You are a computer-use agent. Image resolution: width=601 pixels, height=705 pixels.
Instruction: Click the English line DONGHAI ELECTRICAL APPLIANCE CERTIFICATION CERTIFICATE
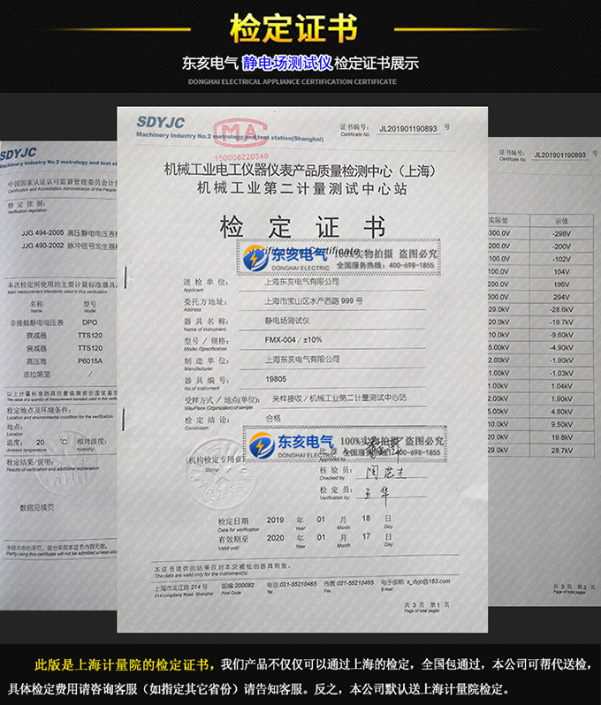[293, 82]
